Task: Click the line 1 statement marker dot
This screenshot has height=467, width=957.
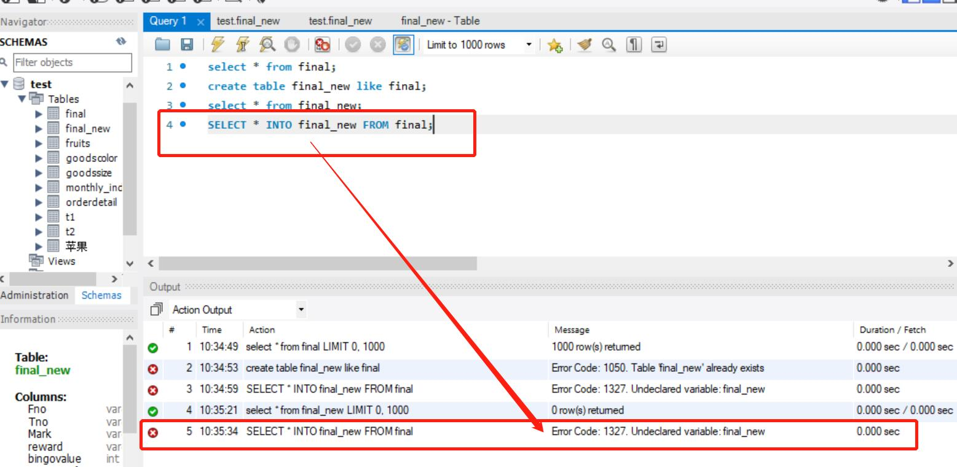Action: 183,67
